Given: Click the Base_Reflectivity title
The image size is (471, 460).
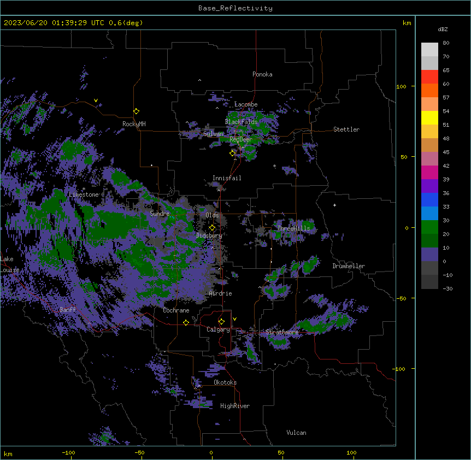Looking at the screenshot, I should (236, 8).
